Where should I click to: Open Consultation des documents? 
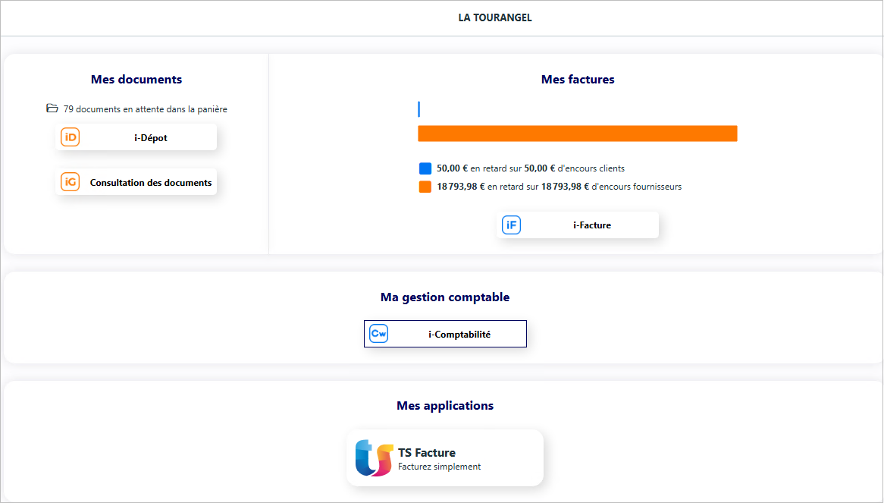(151, 183)
